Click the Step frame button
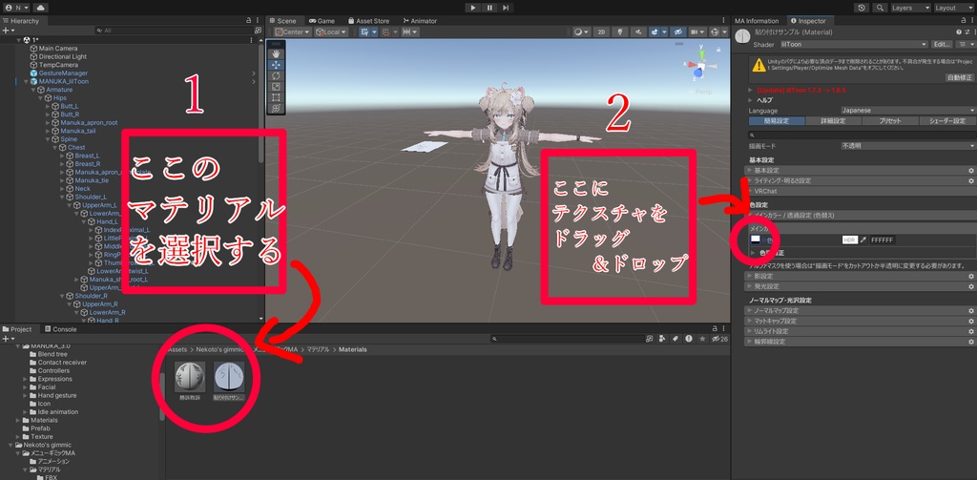 point(506,8)
